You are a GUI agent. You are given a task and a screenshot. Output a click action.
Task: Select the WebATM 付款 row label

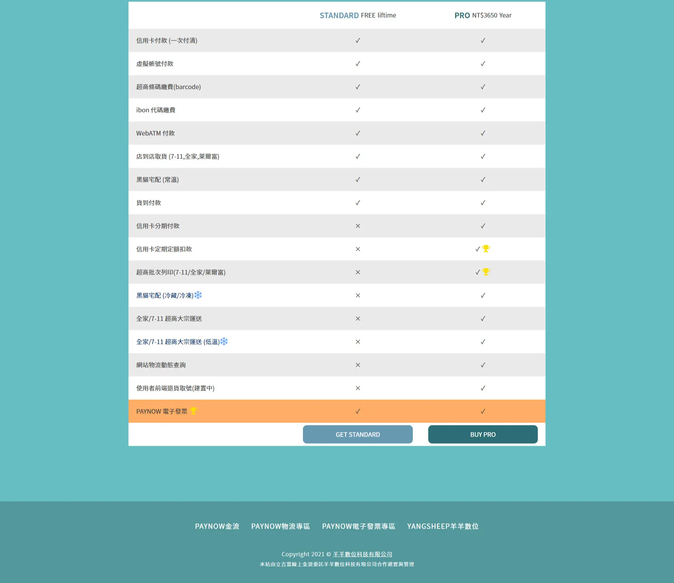tap(156, 133)
